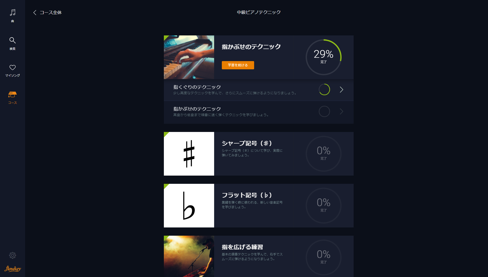Open the settings gear icon
This screenshot has width=488, height=277.
[x=13, y=255]
